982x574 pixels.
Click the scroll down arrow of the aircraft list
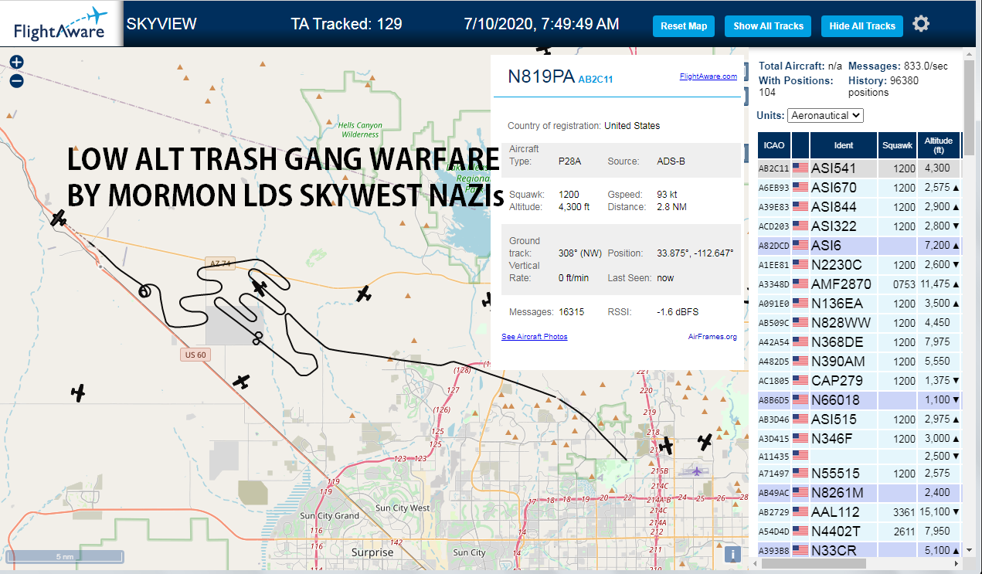point(969,550)
